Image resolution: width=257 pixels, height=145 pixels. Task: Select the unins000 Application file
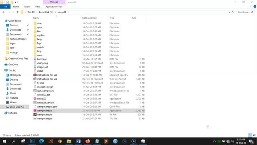point(42,99)
